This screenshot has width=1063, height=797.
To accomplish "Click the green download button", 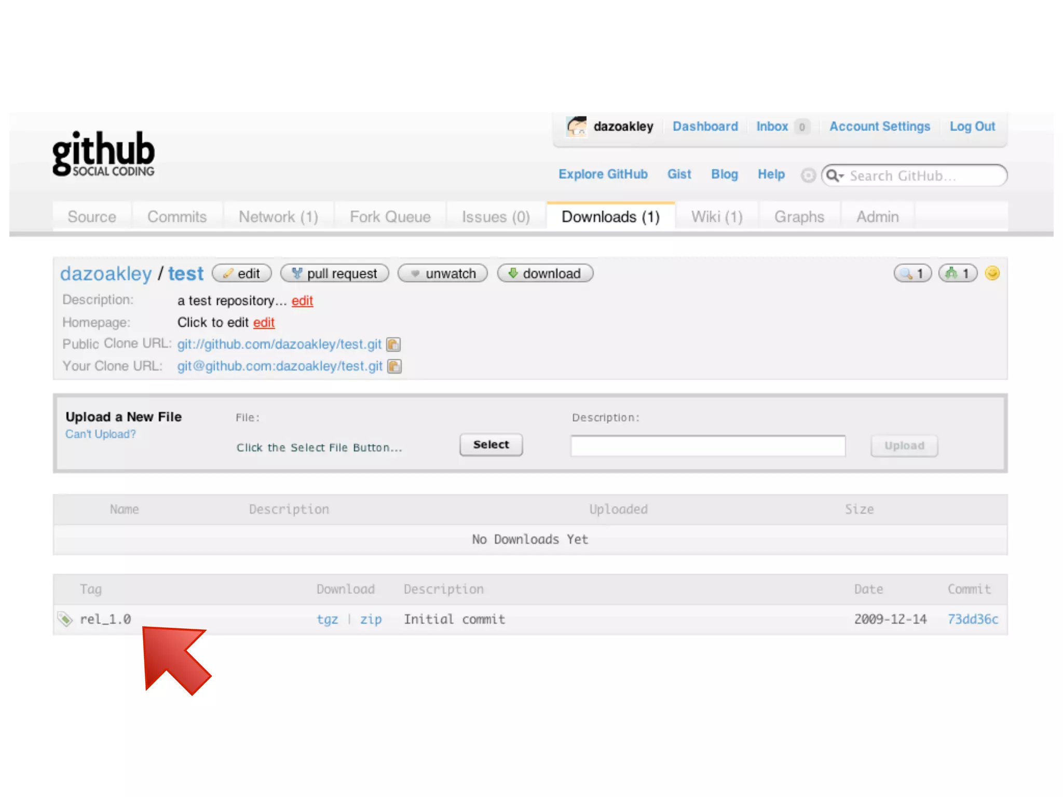I will tap(544, 273).
